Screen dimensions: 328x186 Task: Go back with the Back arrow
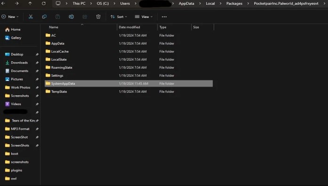point(3,3)
